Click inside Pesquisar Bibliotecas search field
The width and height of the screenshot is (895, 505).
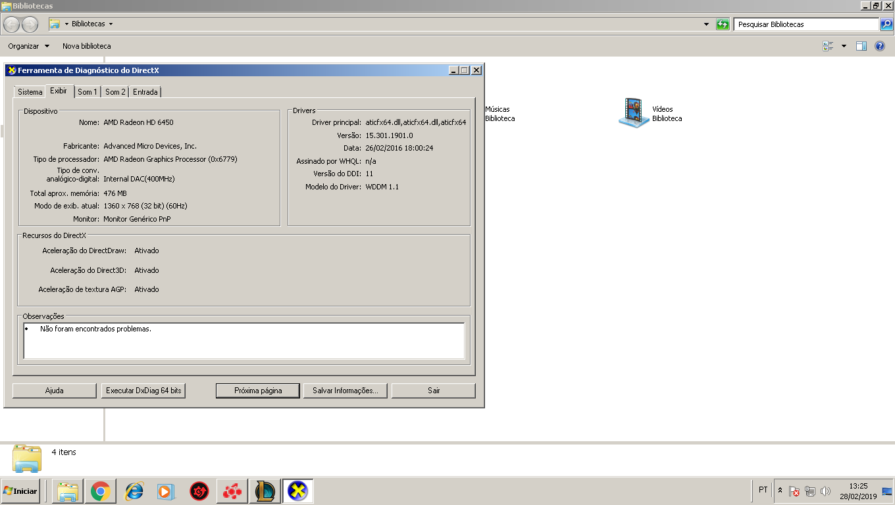point(806,24)
